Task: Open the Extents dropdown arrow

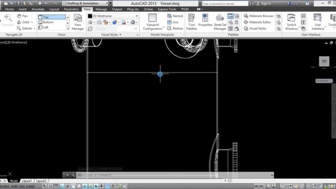Action: [x=35, y=28]
